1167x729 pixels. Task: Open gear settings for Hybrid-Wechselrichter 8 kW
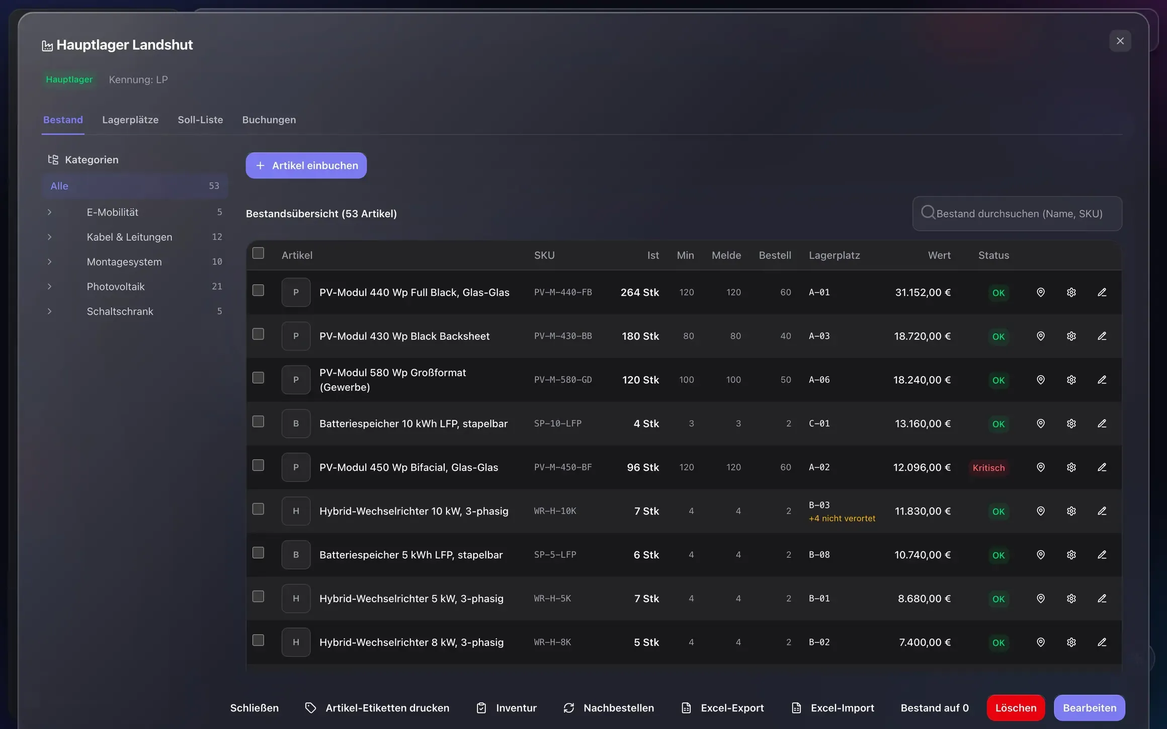click(1071, 642)
